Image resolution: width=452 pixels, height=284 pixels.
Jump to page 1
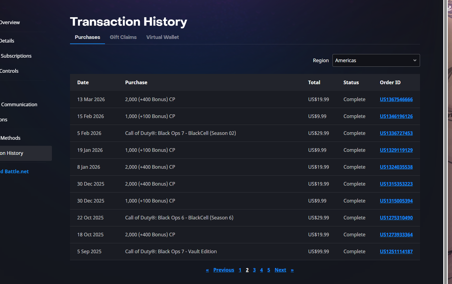pos(240,270)
